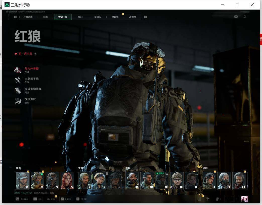The height and width of the screenshot is (205, 262).
Task: Open the friends list people icon
Action: coord(217,199)
